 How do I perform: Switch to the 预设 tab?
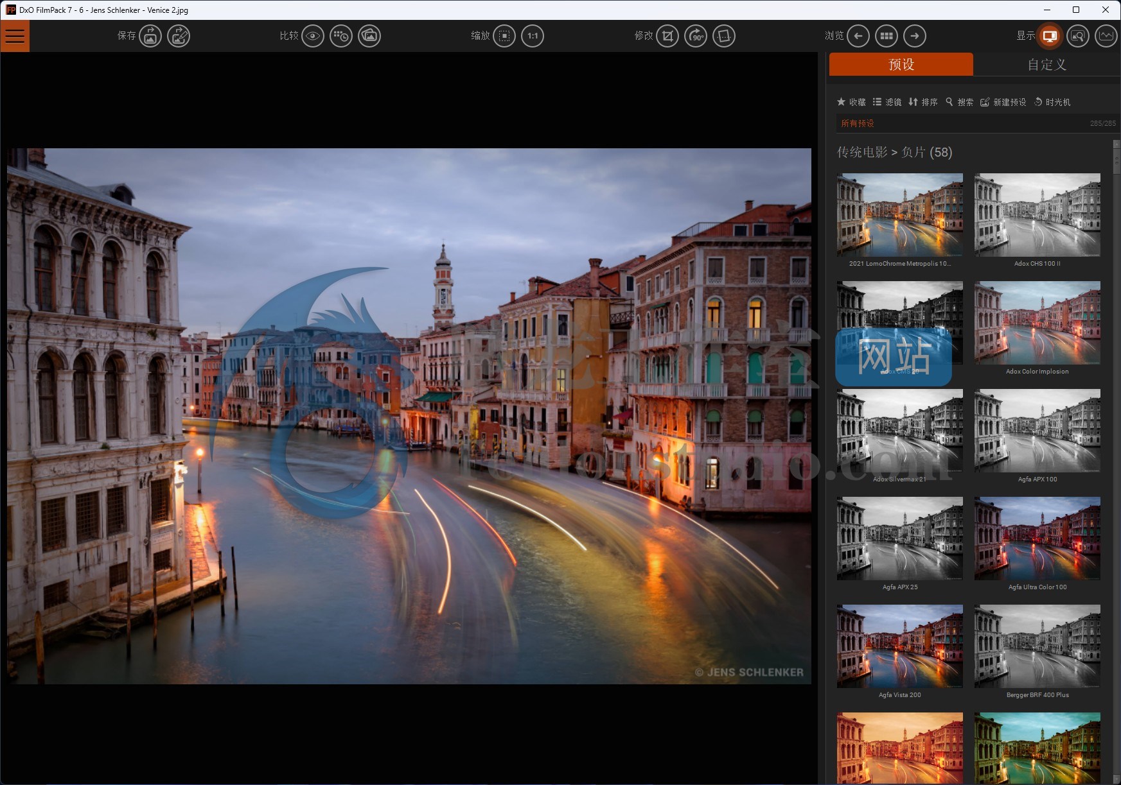901,64
